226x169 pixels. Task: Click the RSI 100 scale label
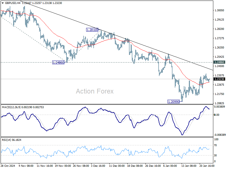click(x=216, y=139)
